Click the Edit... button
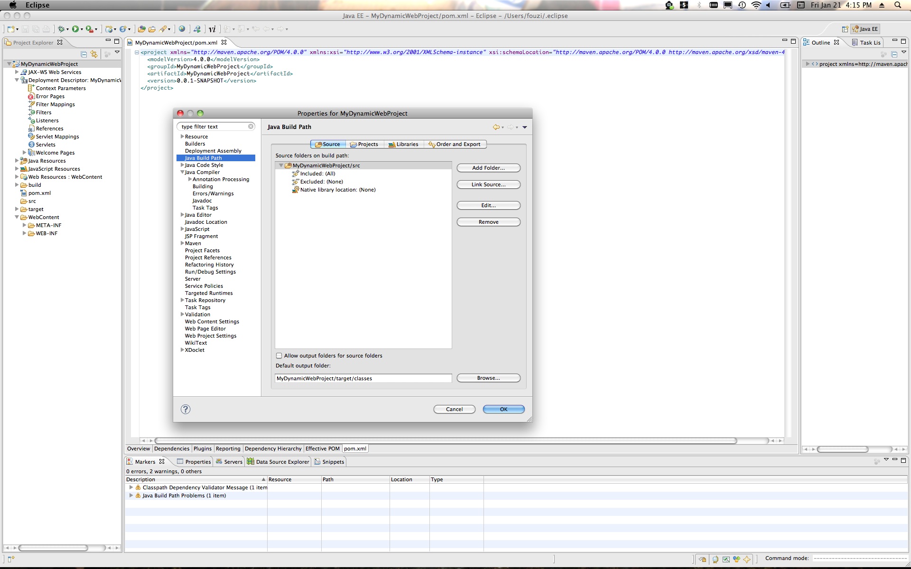This screenshot has height=569, width=911. click(489, 205)
